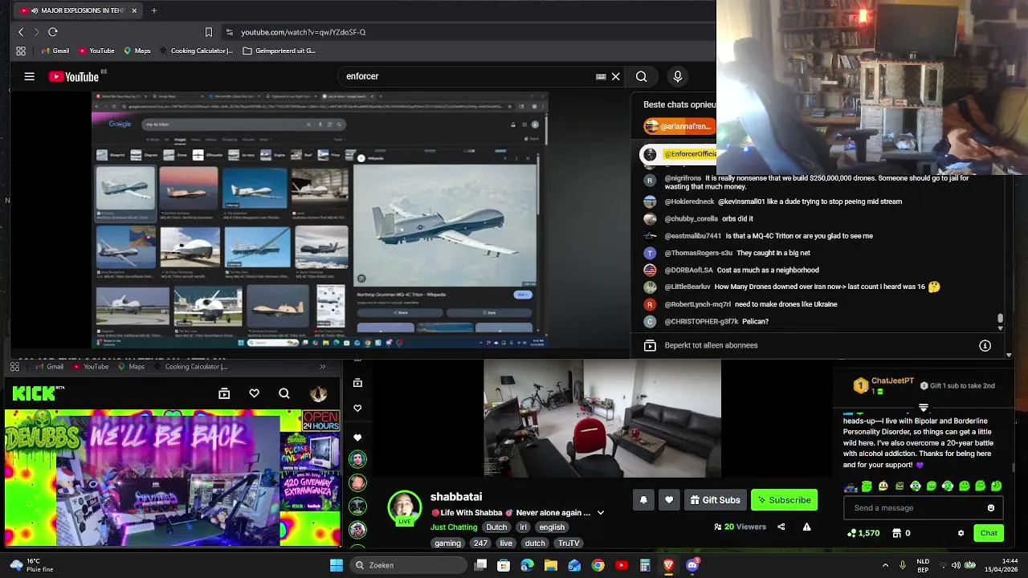The image size is (1028, 578).
Task: Open the Just Chatting category link
Action: (454, 527)
